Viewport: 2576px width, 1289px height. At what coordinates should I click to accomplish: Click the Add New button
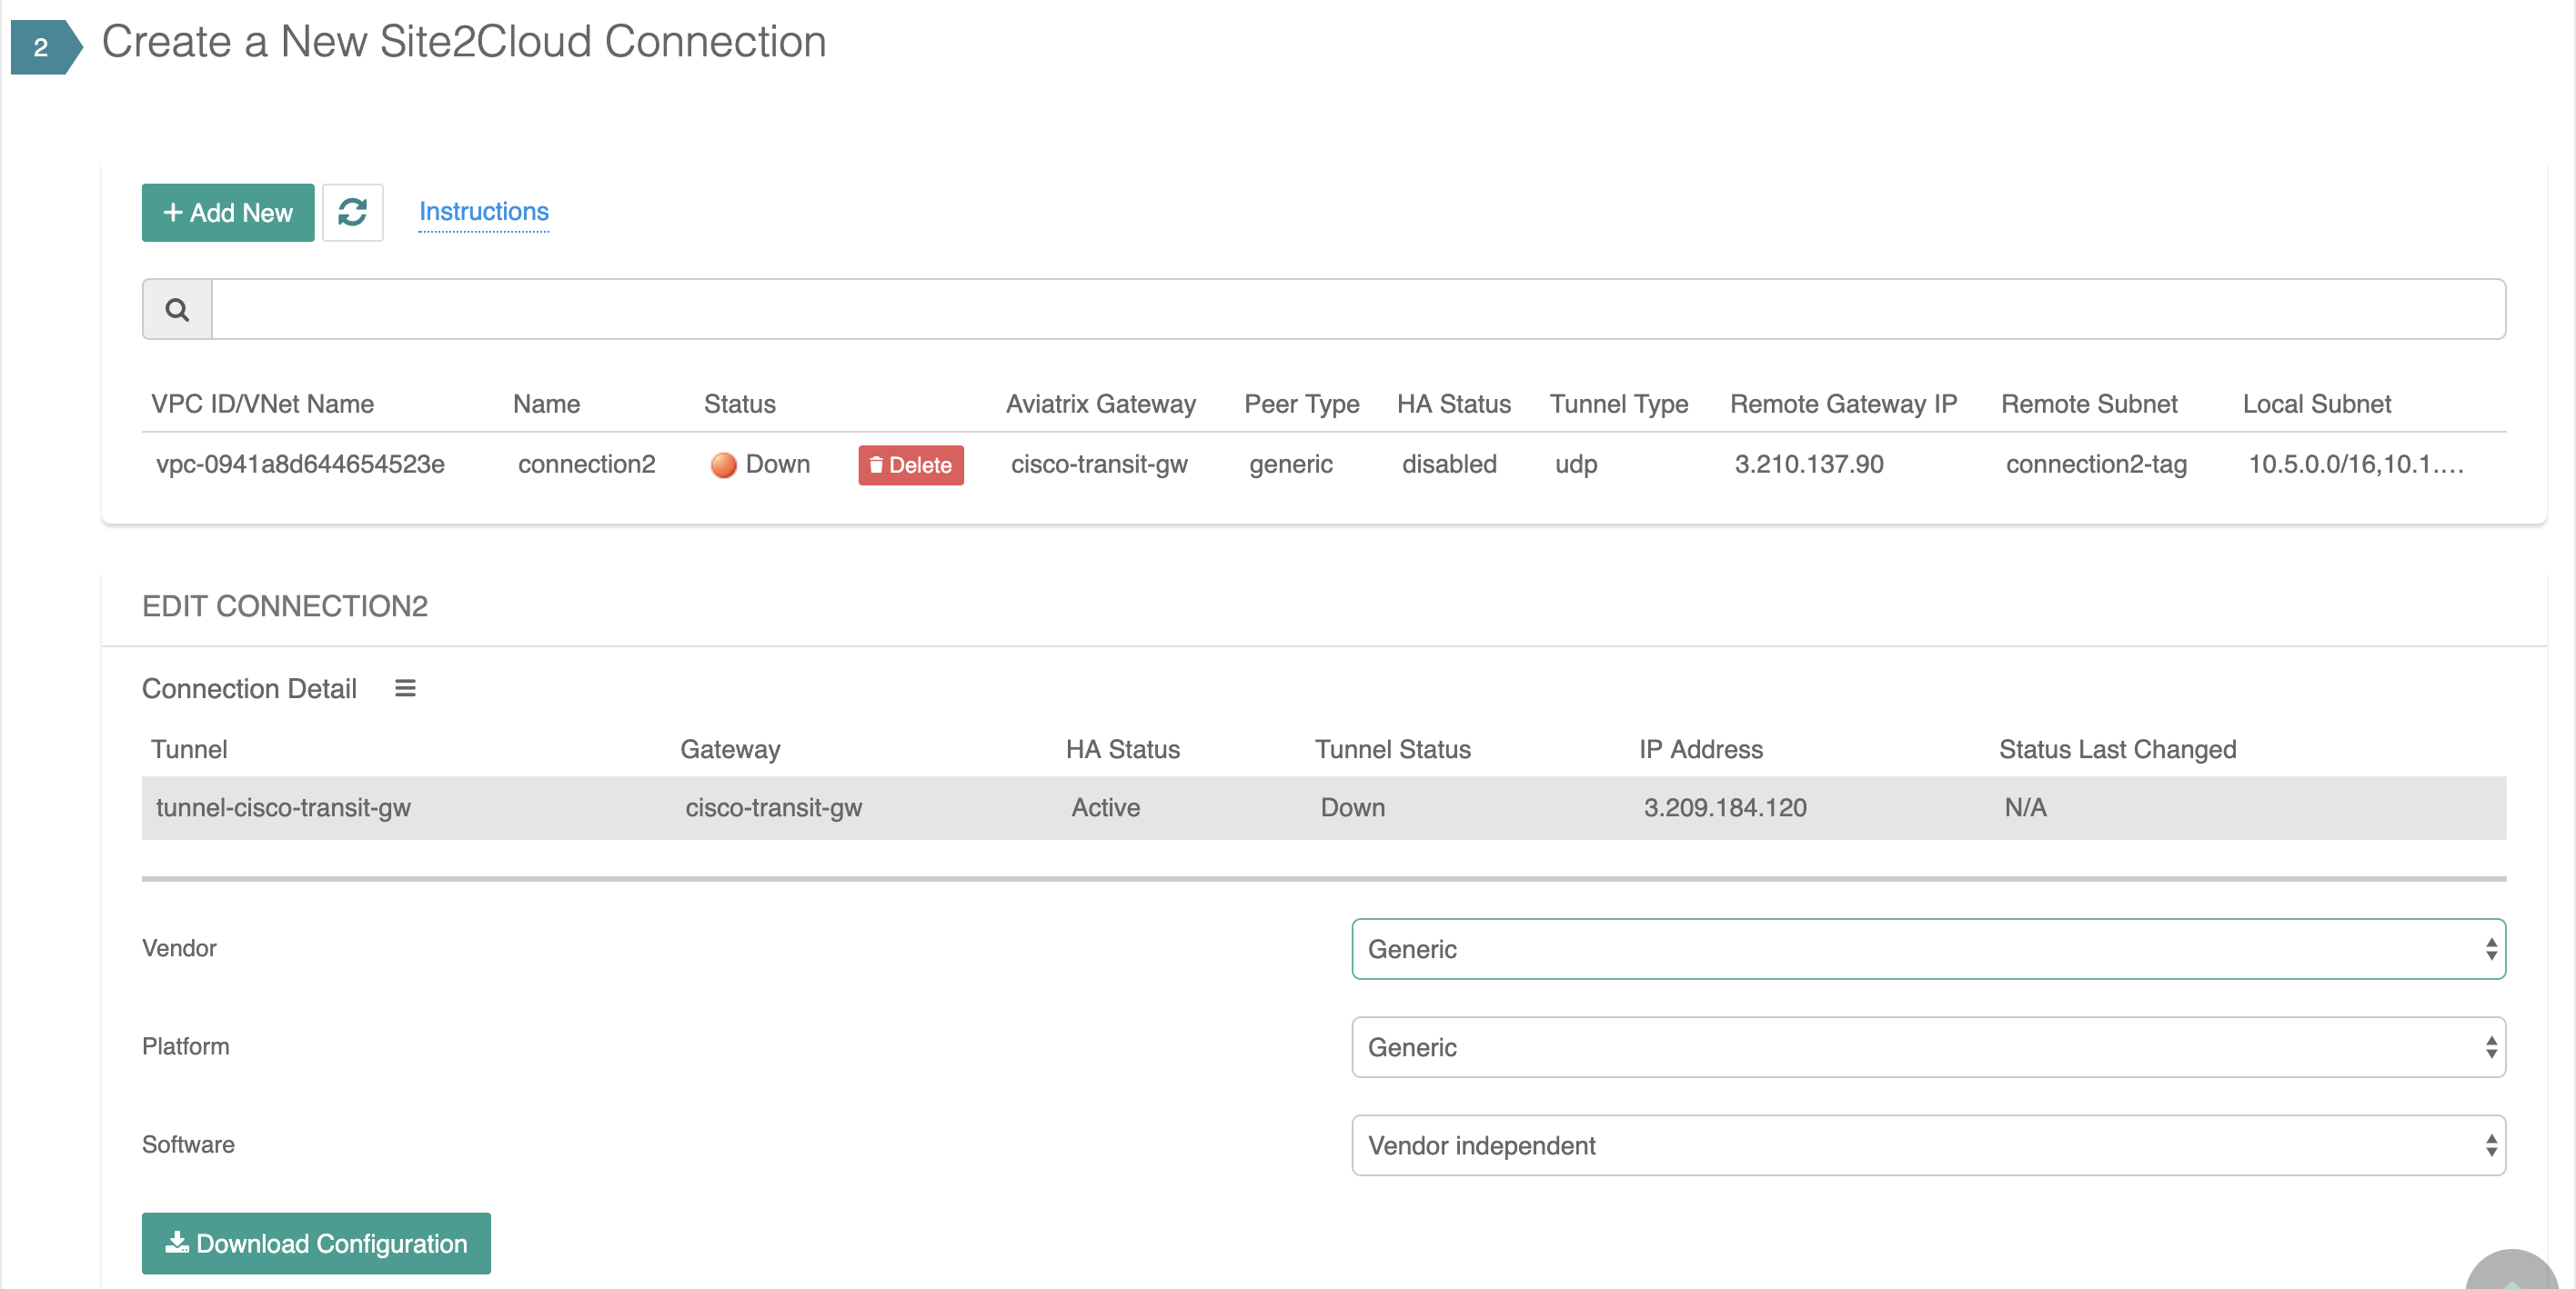(228, 212)
